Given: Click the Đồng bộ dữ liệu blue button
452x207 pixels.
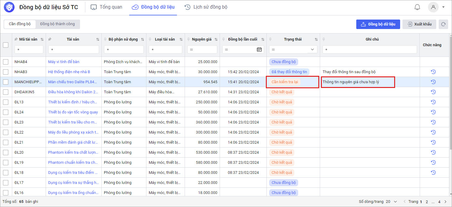Looking at the screenshot, I should click(x=378, y=24).
